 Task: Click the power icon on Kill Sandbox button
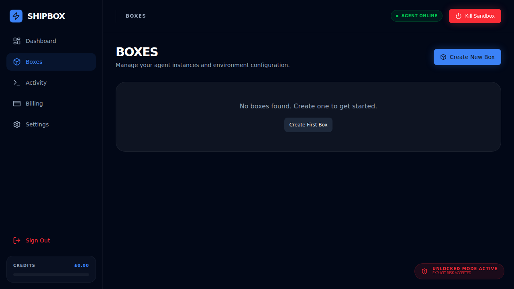458,16
